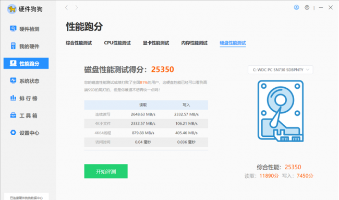Click the 设置中心 hexagon icon
The image size is (339, 200).
[13, 133]
